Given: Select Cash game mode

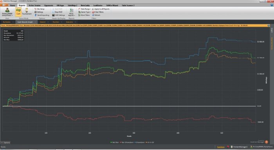Looking at the screenshot, I should coord(18,12).
